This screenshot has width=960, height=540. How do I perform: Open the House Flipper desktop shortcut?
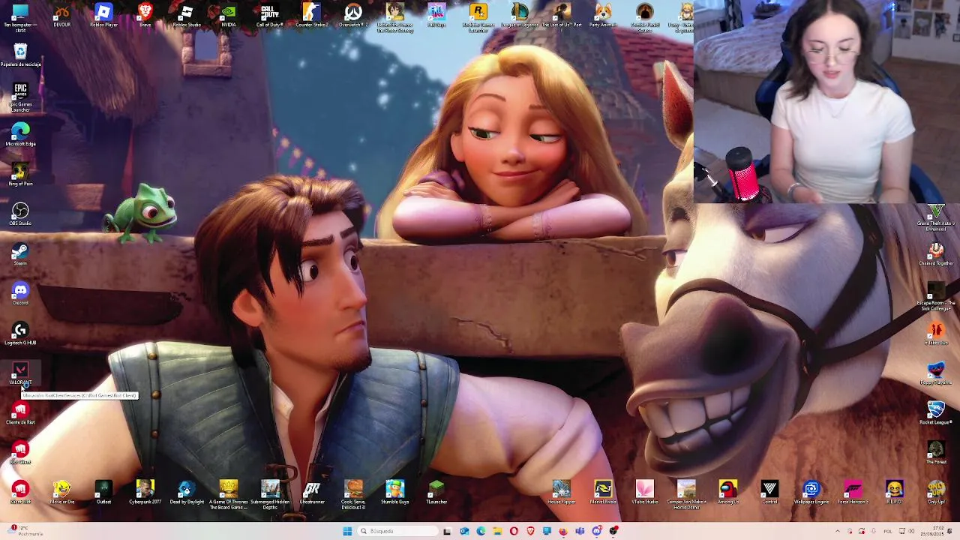561,493
